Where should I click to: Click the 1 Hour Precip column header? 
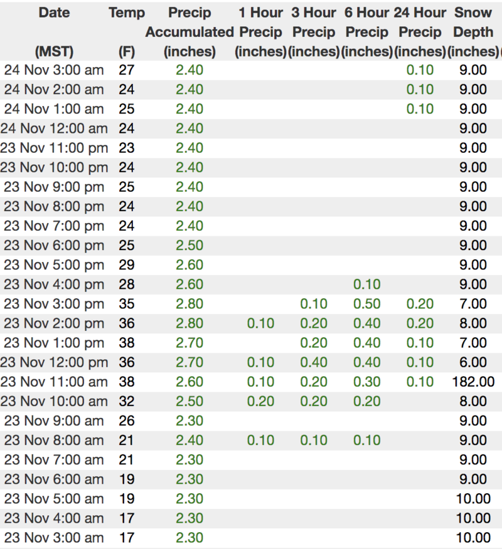260,31
